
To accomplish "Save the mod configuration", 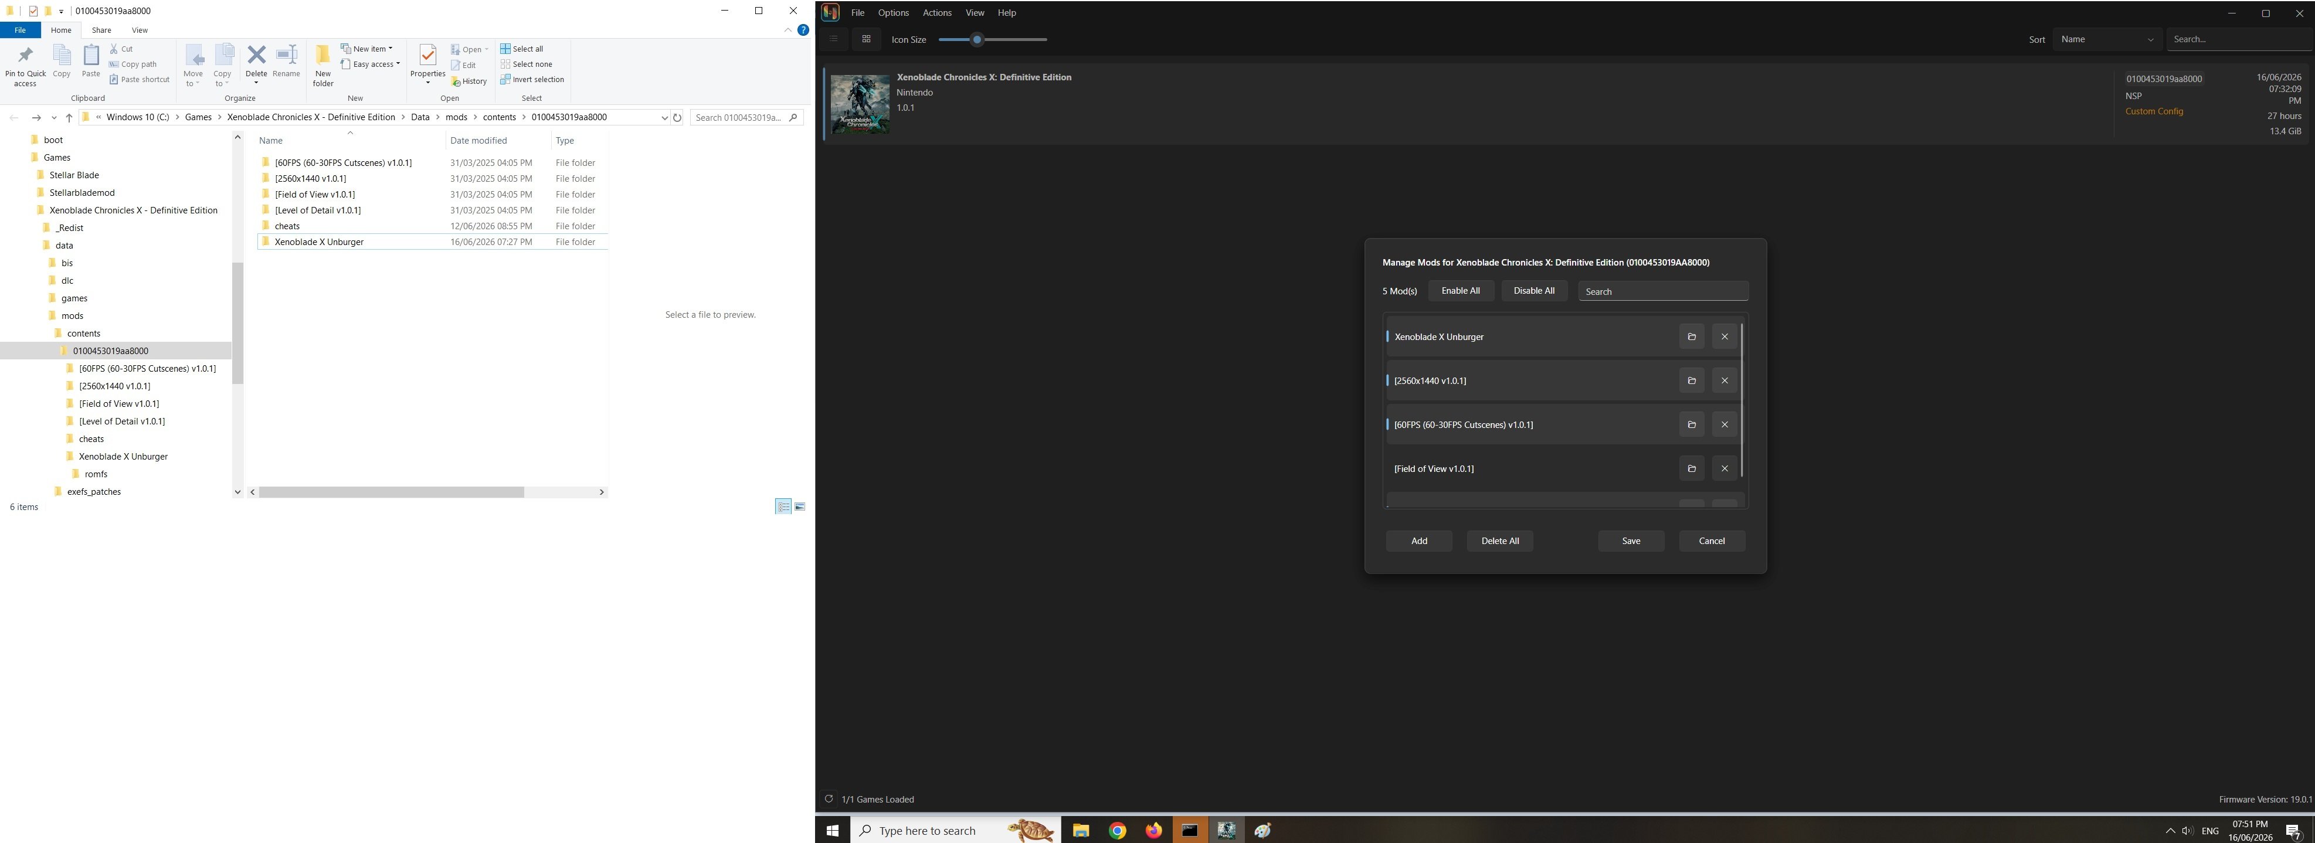I will 1630,541.
